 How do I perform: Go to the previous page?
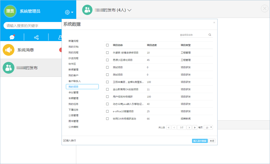click(174, 127)
